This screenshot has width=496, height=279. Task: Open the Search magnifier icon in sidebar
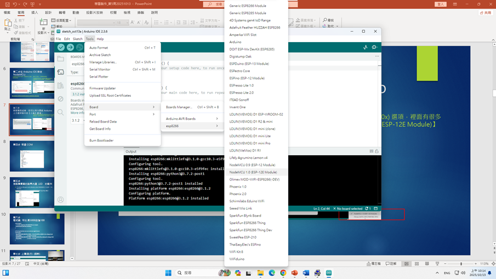pos(61,112)
